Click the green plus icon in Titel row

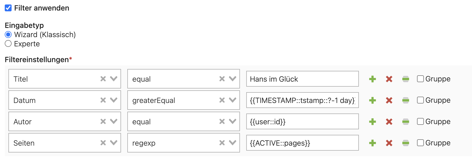(372, 79)
